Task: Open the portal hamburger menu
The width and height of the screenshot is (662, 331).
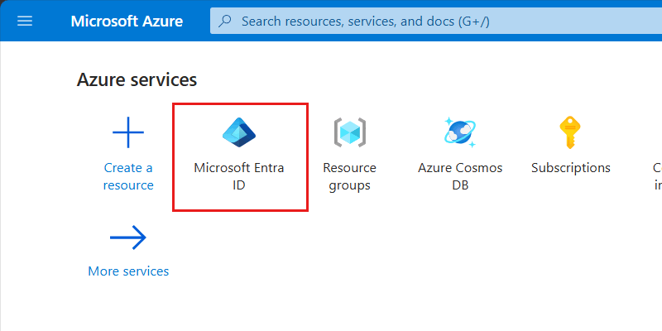Action: tap(25, 21)
